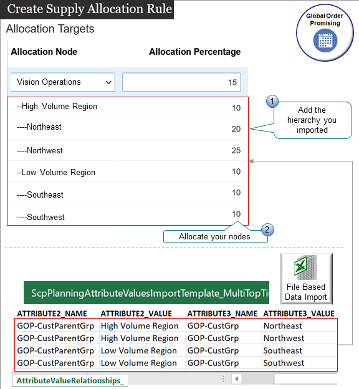Select GOP-CustGrp cell in the Southwest row
The height and width of the screenshot is (389, 359).
pyautogui.click(x=224, y=363)
